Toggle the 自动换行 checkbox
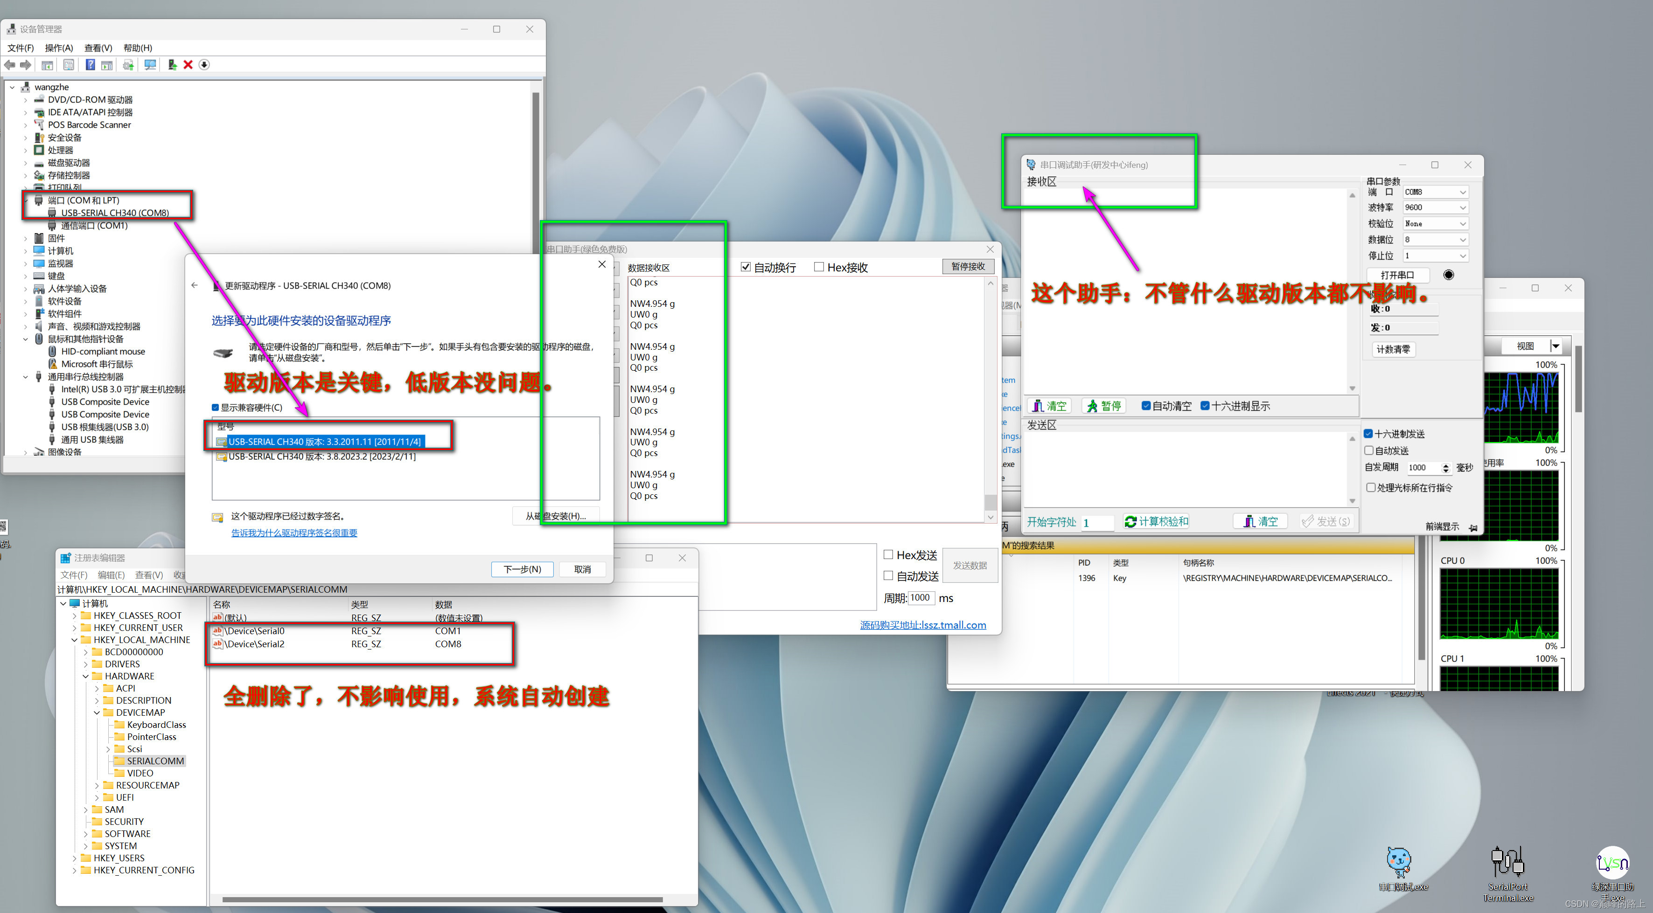1653x913 pixels. coord(746,267)
